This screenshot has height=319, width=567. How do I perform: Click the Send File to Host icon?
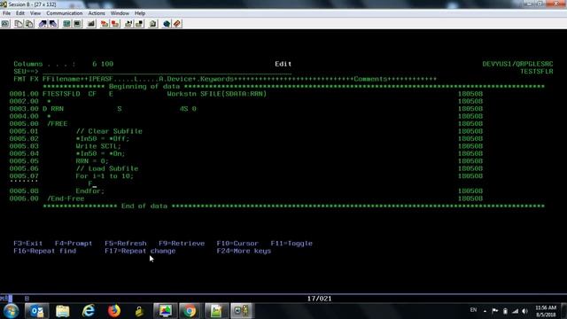(x=43, y=24)
